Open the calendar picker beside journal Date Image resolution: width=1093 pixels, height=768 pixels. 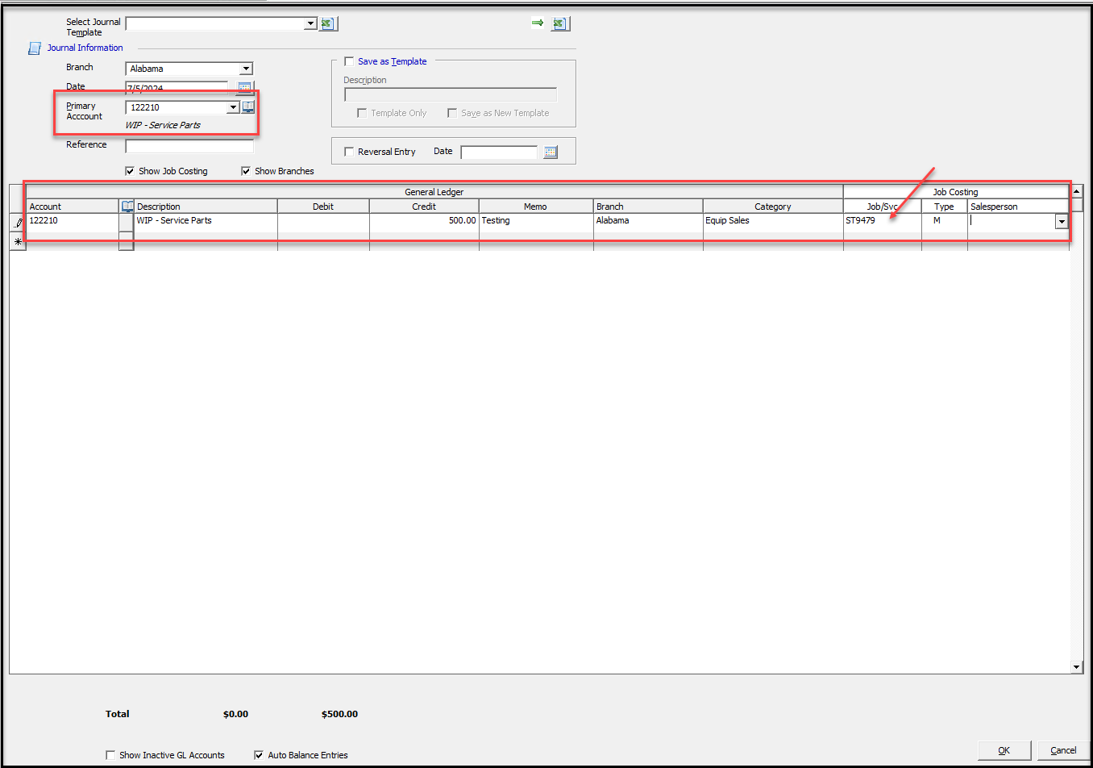tap(245, 87)
